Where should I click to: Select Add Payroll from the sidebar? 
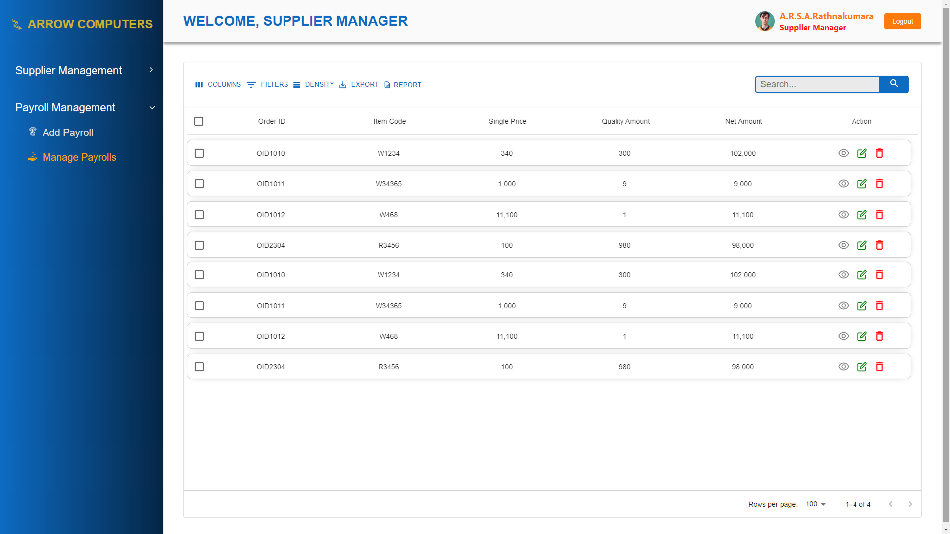pyautogui.click(x=68, y=133)
